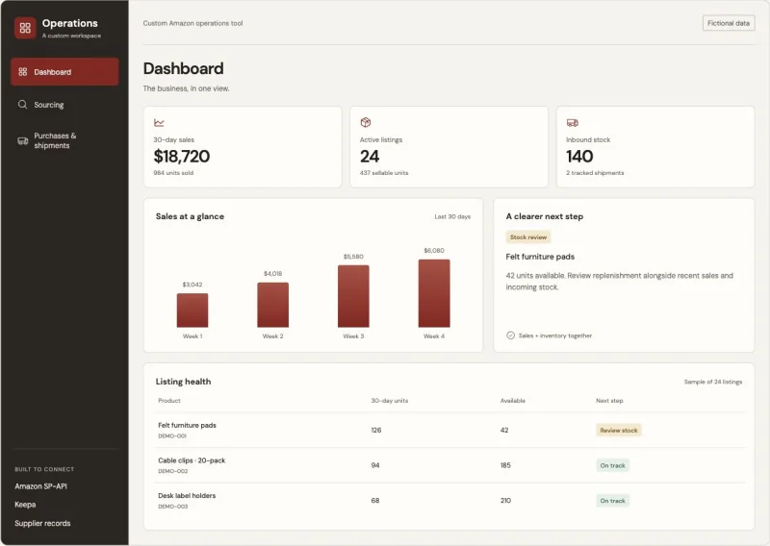770x546 pixels.
Task: Click the 68 units cell
Action: 375,501
